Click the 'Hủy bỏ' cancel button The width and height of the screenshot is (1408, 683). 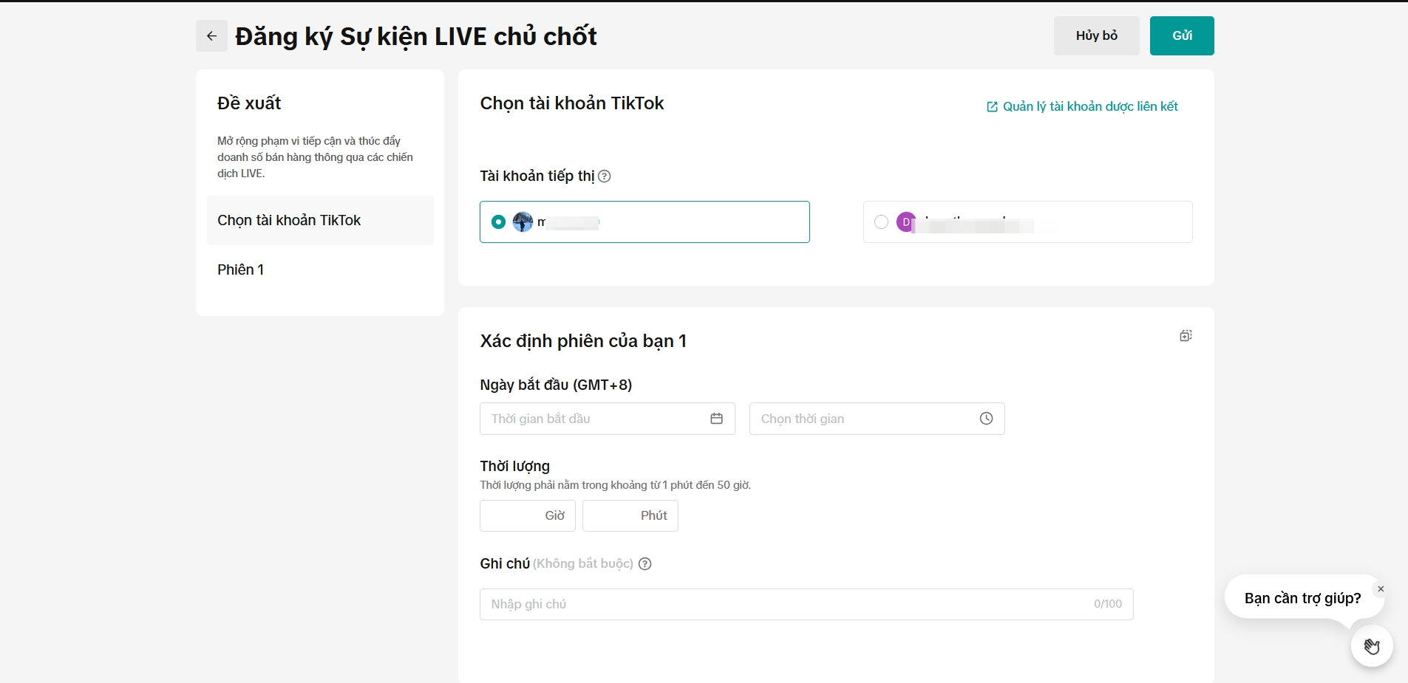click(x=1096, y=35)
